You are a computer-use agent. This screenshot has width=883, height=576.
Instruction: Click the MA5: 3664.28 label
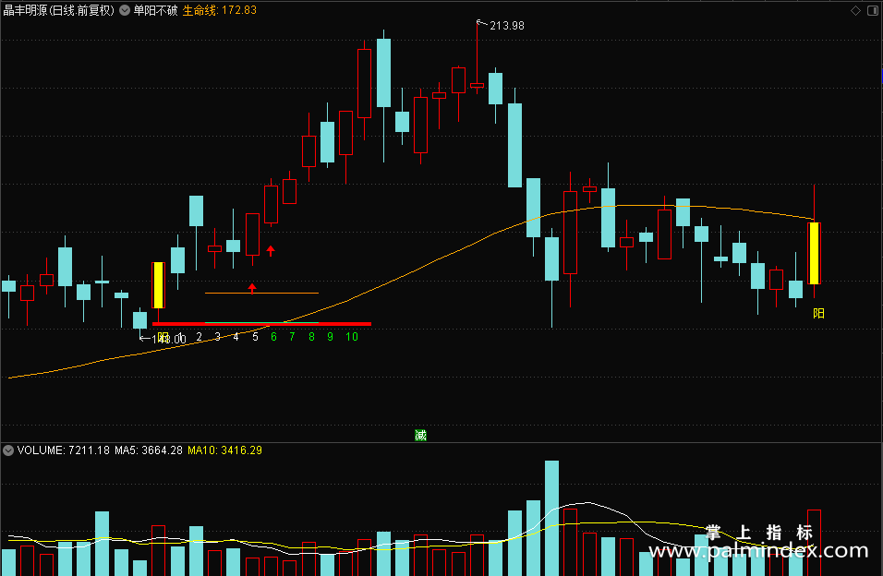pos(149,450)
